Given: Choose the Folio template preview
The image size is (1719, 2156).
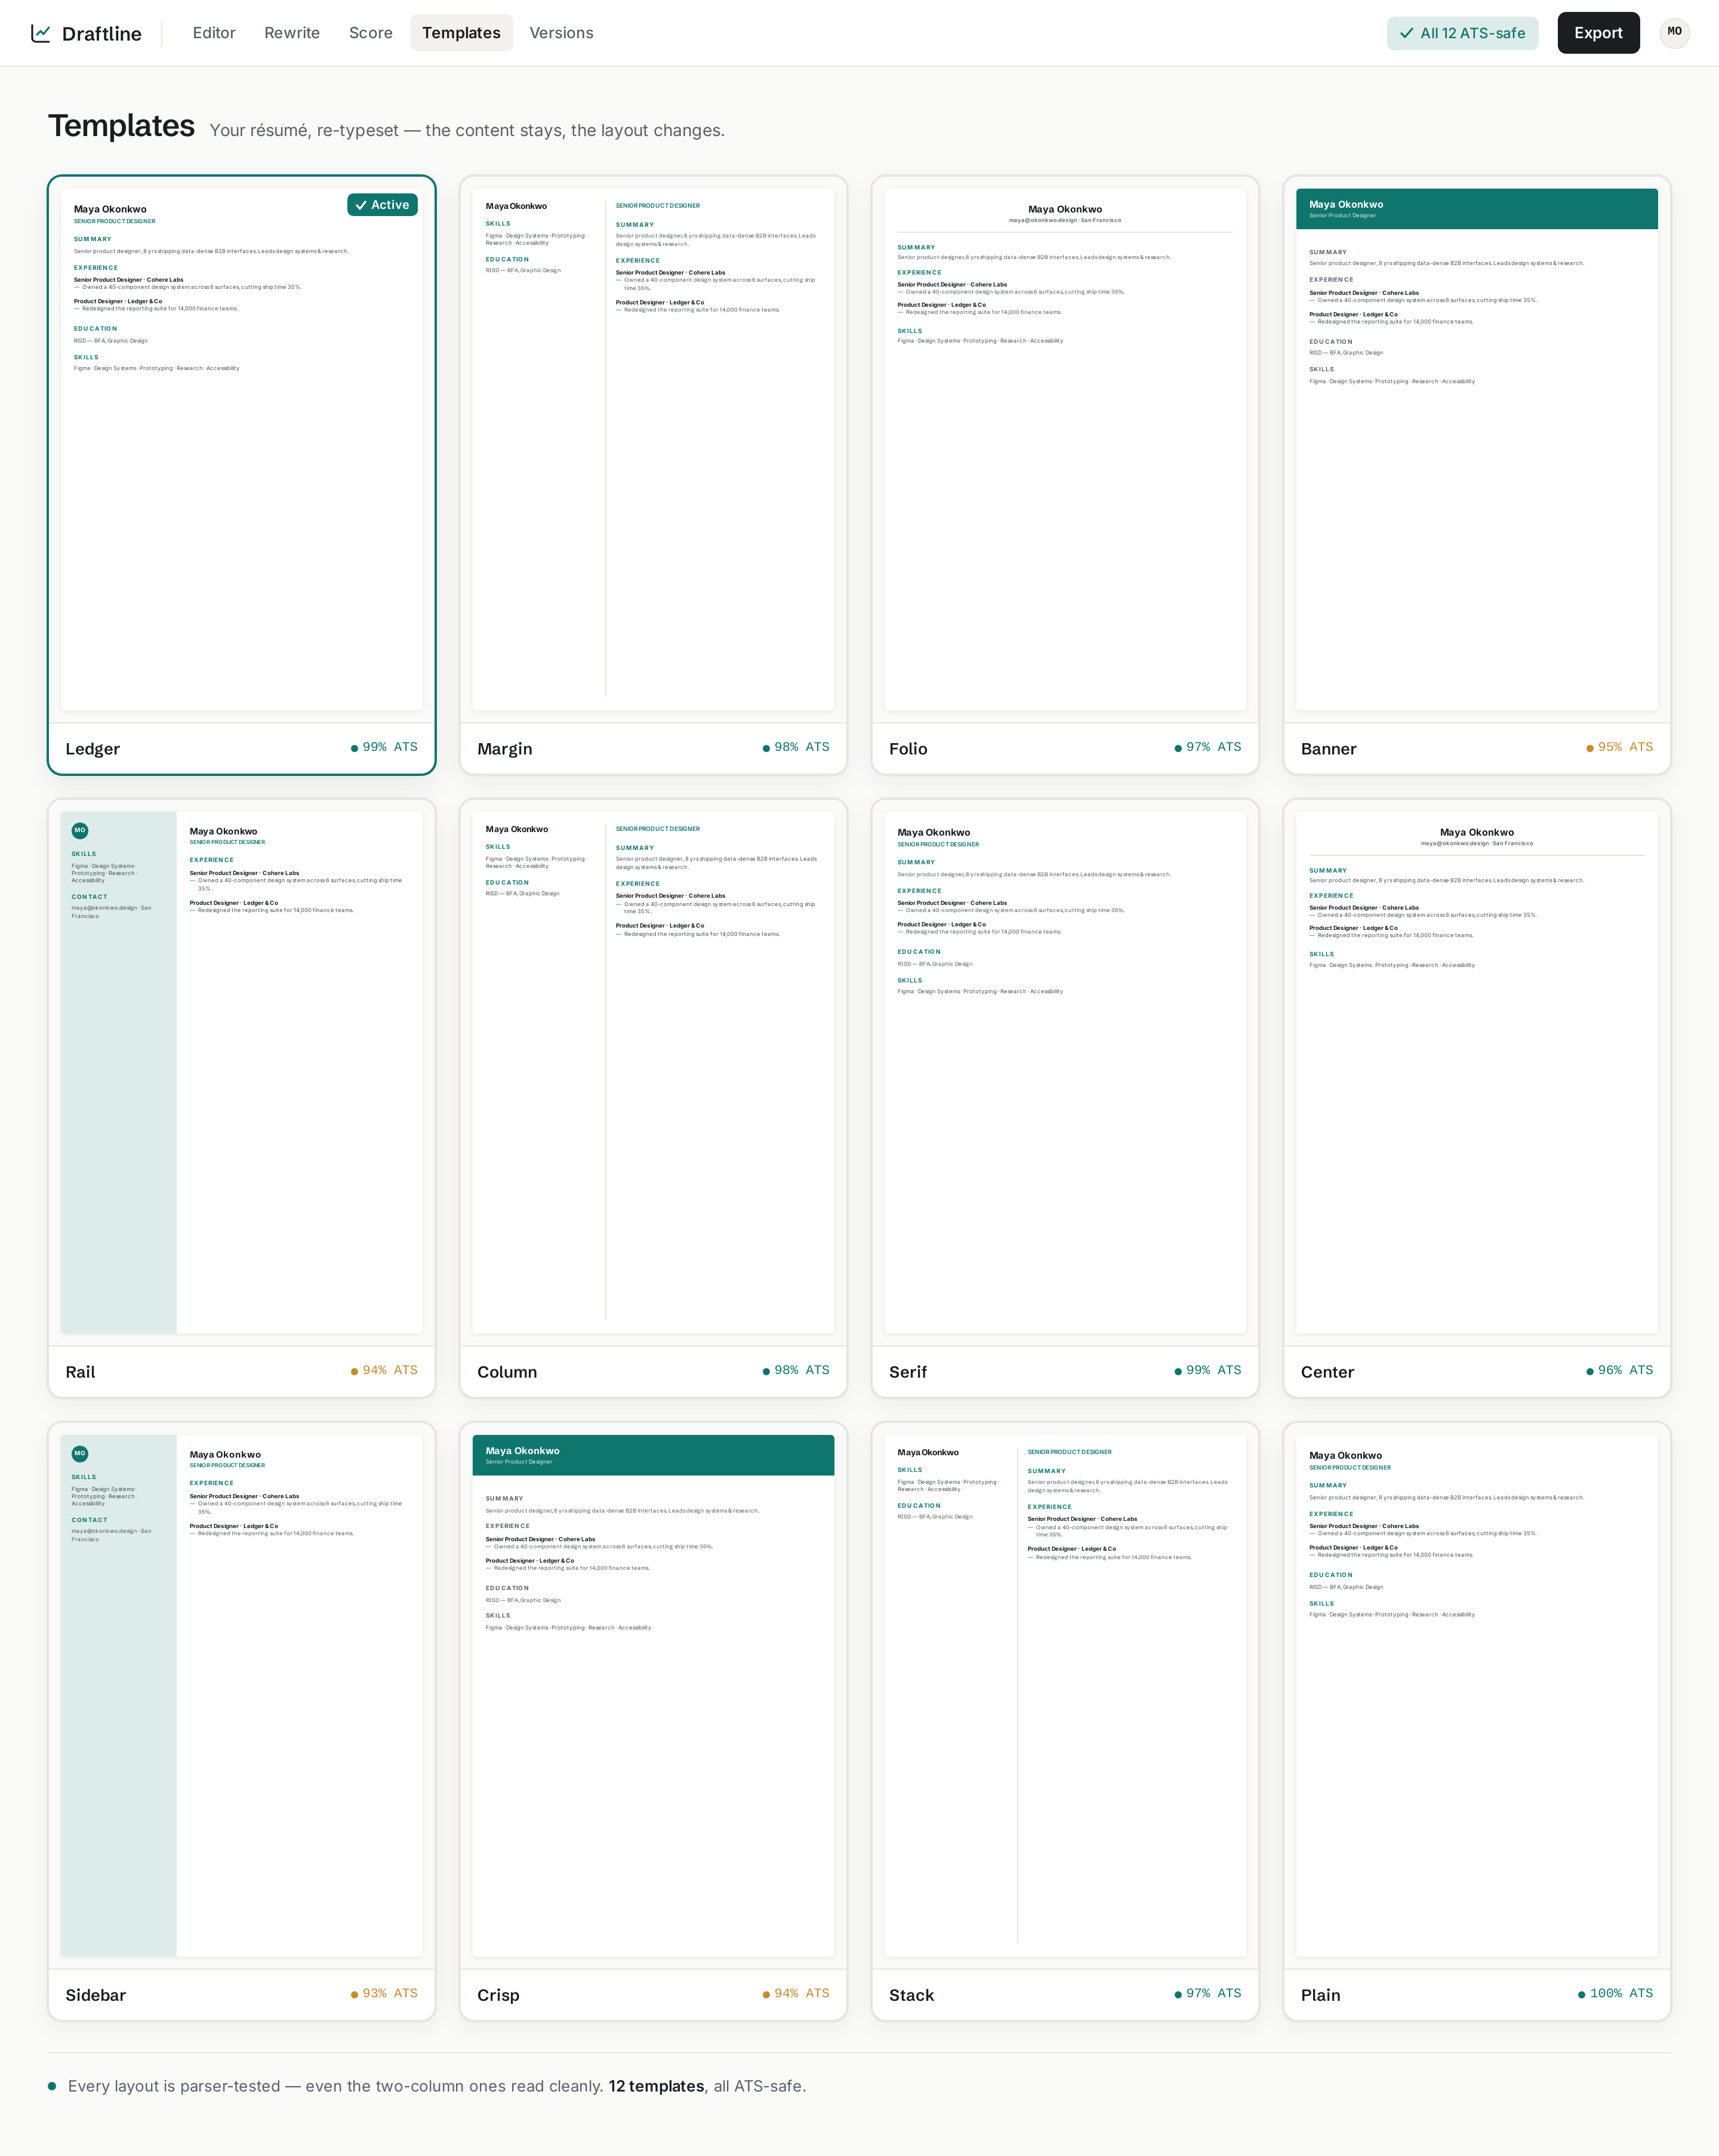Looking at the screenshot, I should [x=1065, y=450].
